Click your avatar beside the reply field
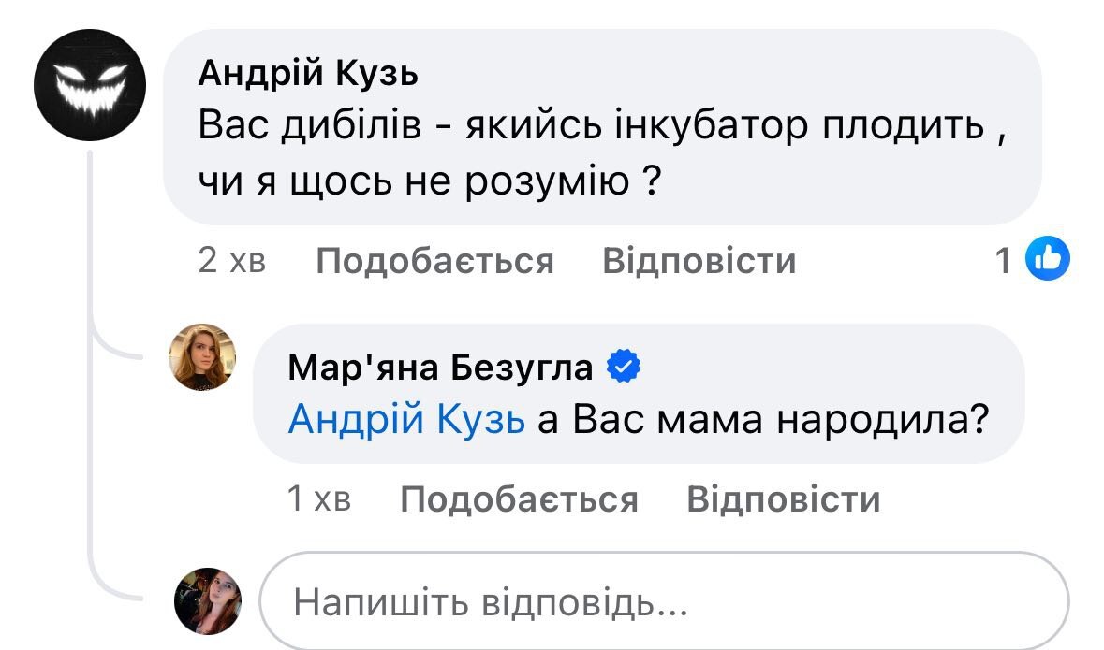This screenshot has height=650, width=1104. tap(208, 600)
